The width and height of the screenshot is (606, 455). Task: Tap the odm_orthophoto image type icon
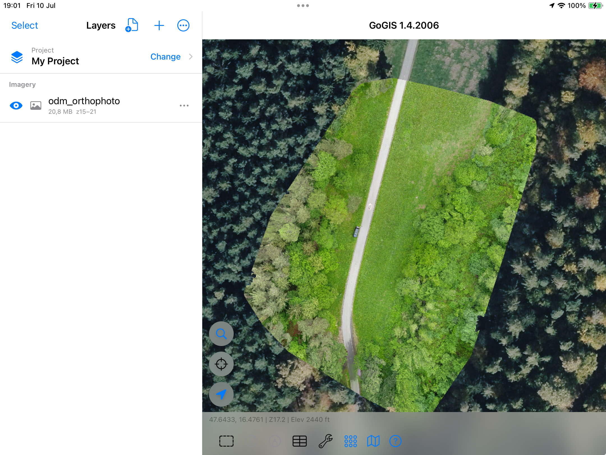click(x=36, y=106)
